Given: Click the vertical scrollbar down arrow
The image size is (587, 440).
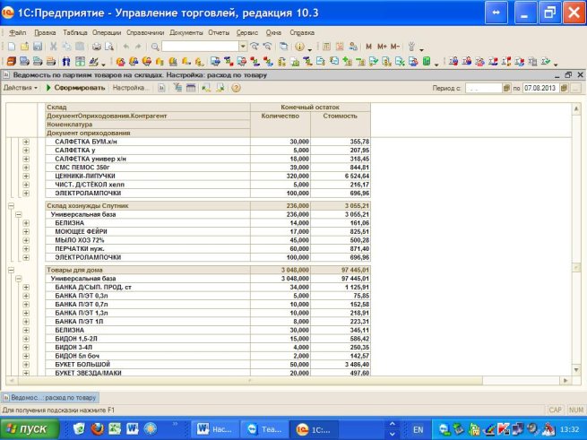Looking at the screenshot, I should pos(576,370).
